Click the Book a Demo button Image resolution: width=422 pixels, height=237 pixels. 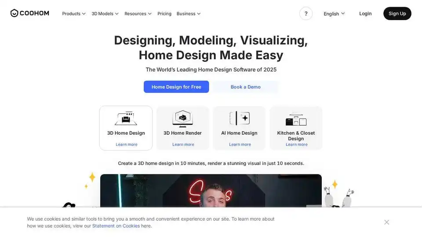click(x=245, y=87)
